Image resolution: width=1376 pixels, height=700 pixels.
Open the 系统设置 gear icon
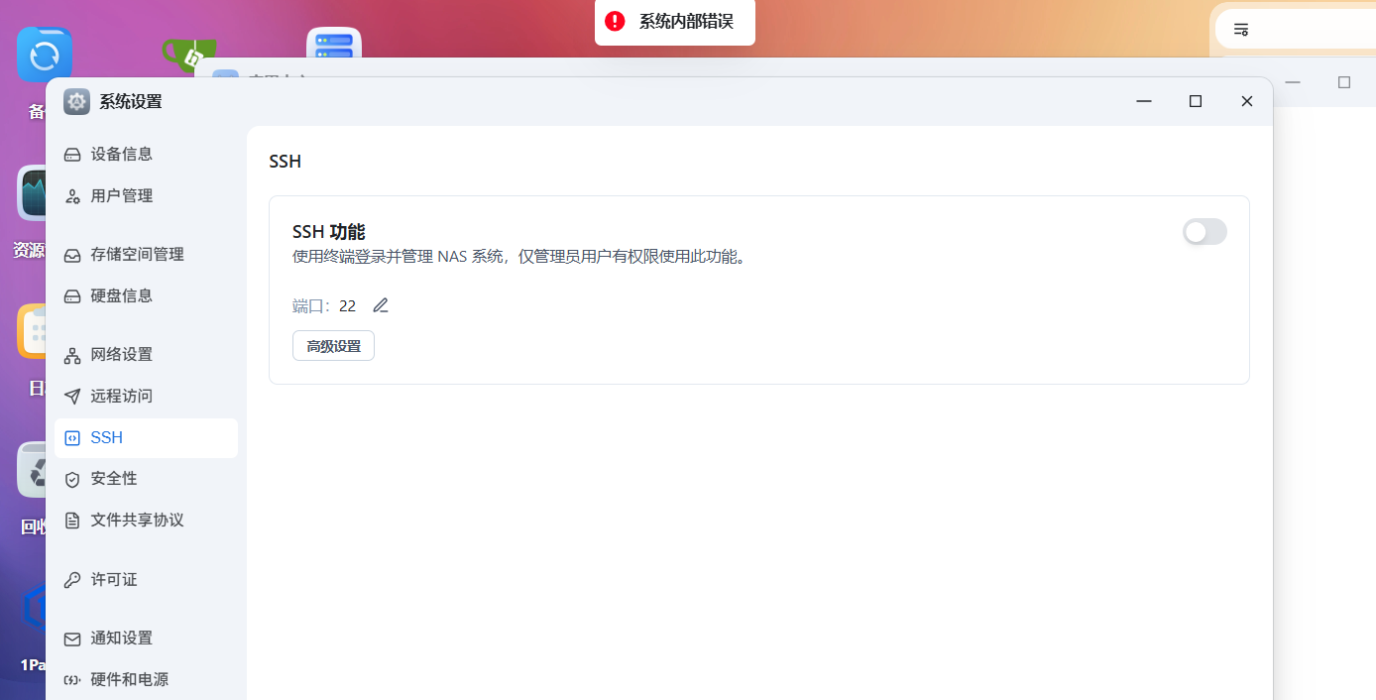[76, 101]
